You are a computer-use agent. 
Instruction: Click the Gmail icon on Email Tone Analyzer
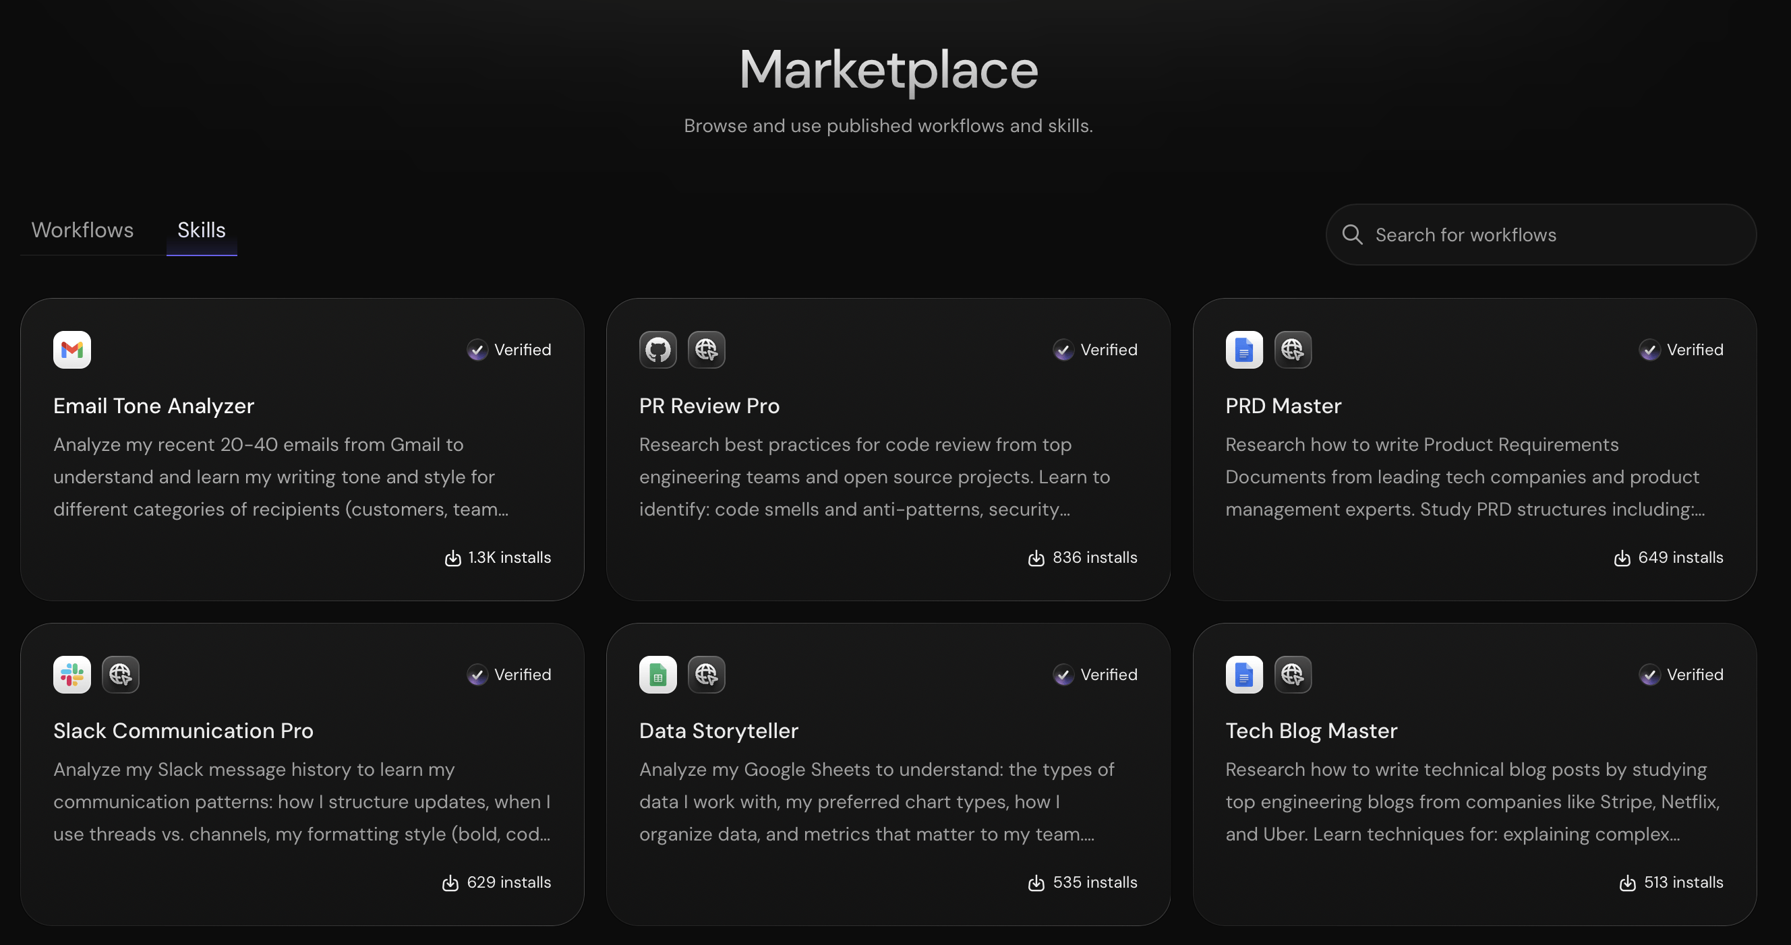pyautogui.click(x=72, y=350)
